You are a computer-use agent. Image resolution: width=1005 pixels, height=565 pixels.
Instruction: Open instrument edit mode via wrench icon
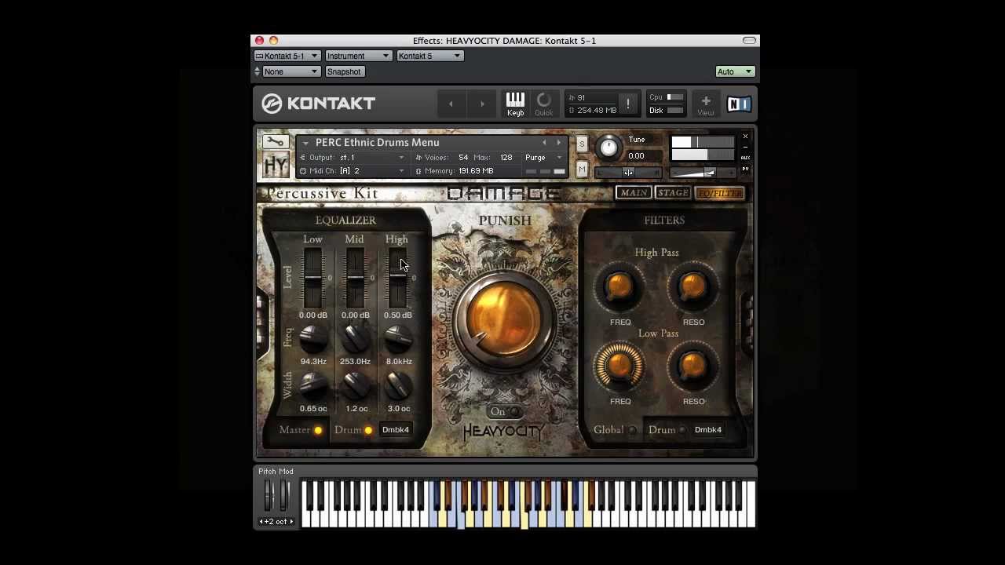[275, 141]
